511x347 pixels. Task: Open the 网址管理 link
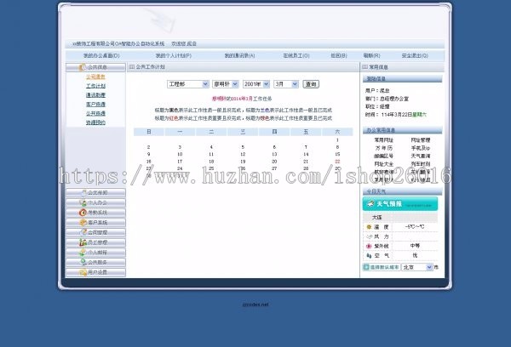(x=421, y=140)
